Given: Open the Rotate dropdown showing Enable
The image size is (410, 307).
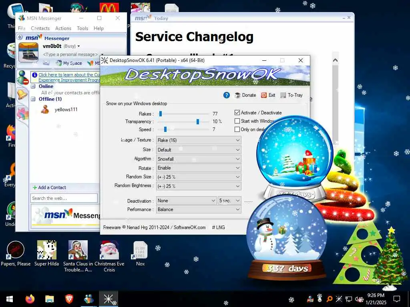Looking at the screenshot, I should [199, 168].
